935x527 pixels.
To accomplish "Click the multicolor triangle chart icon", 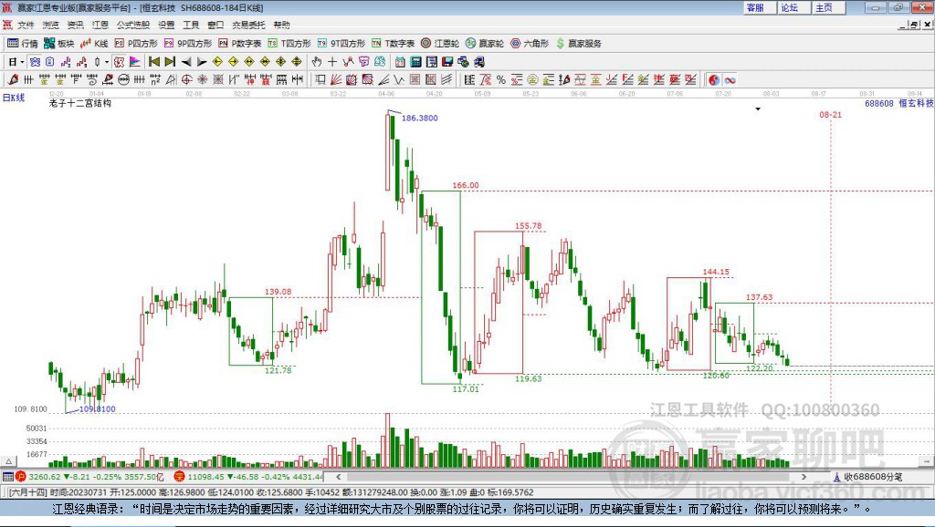I will click(x=135, y=61).
